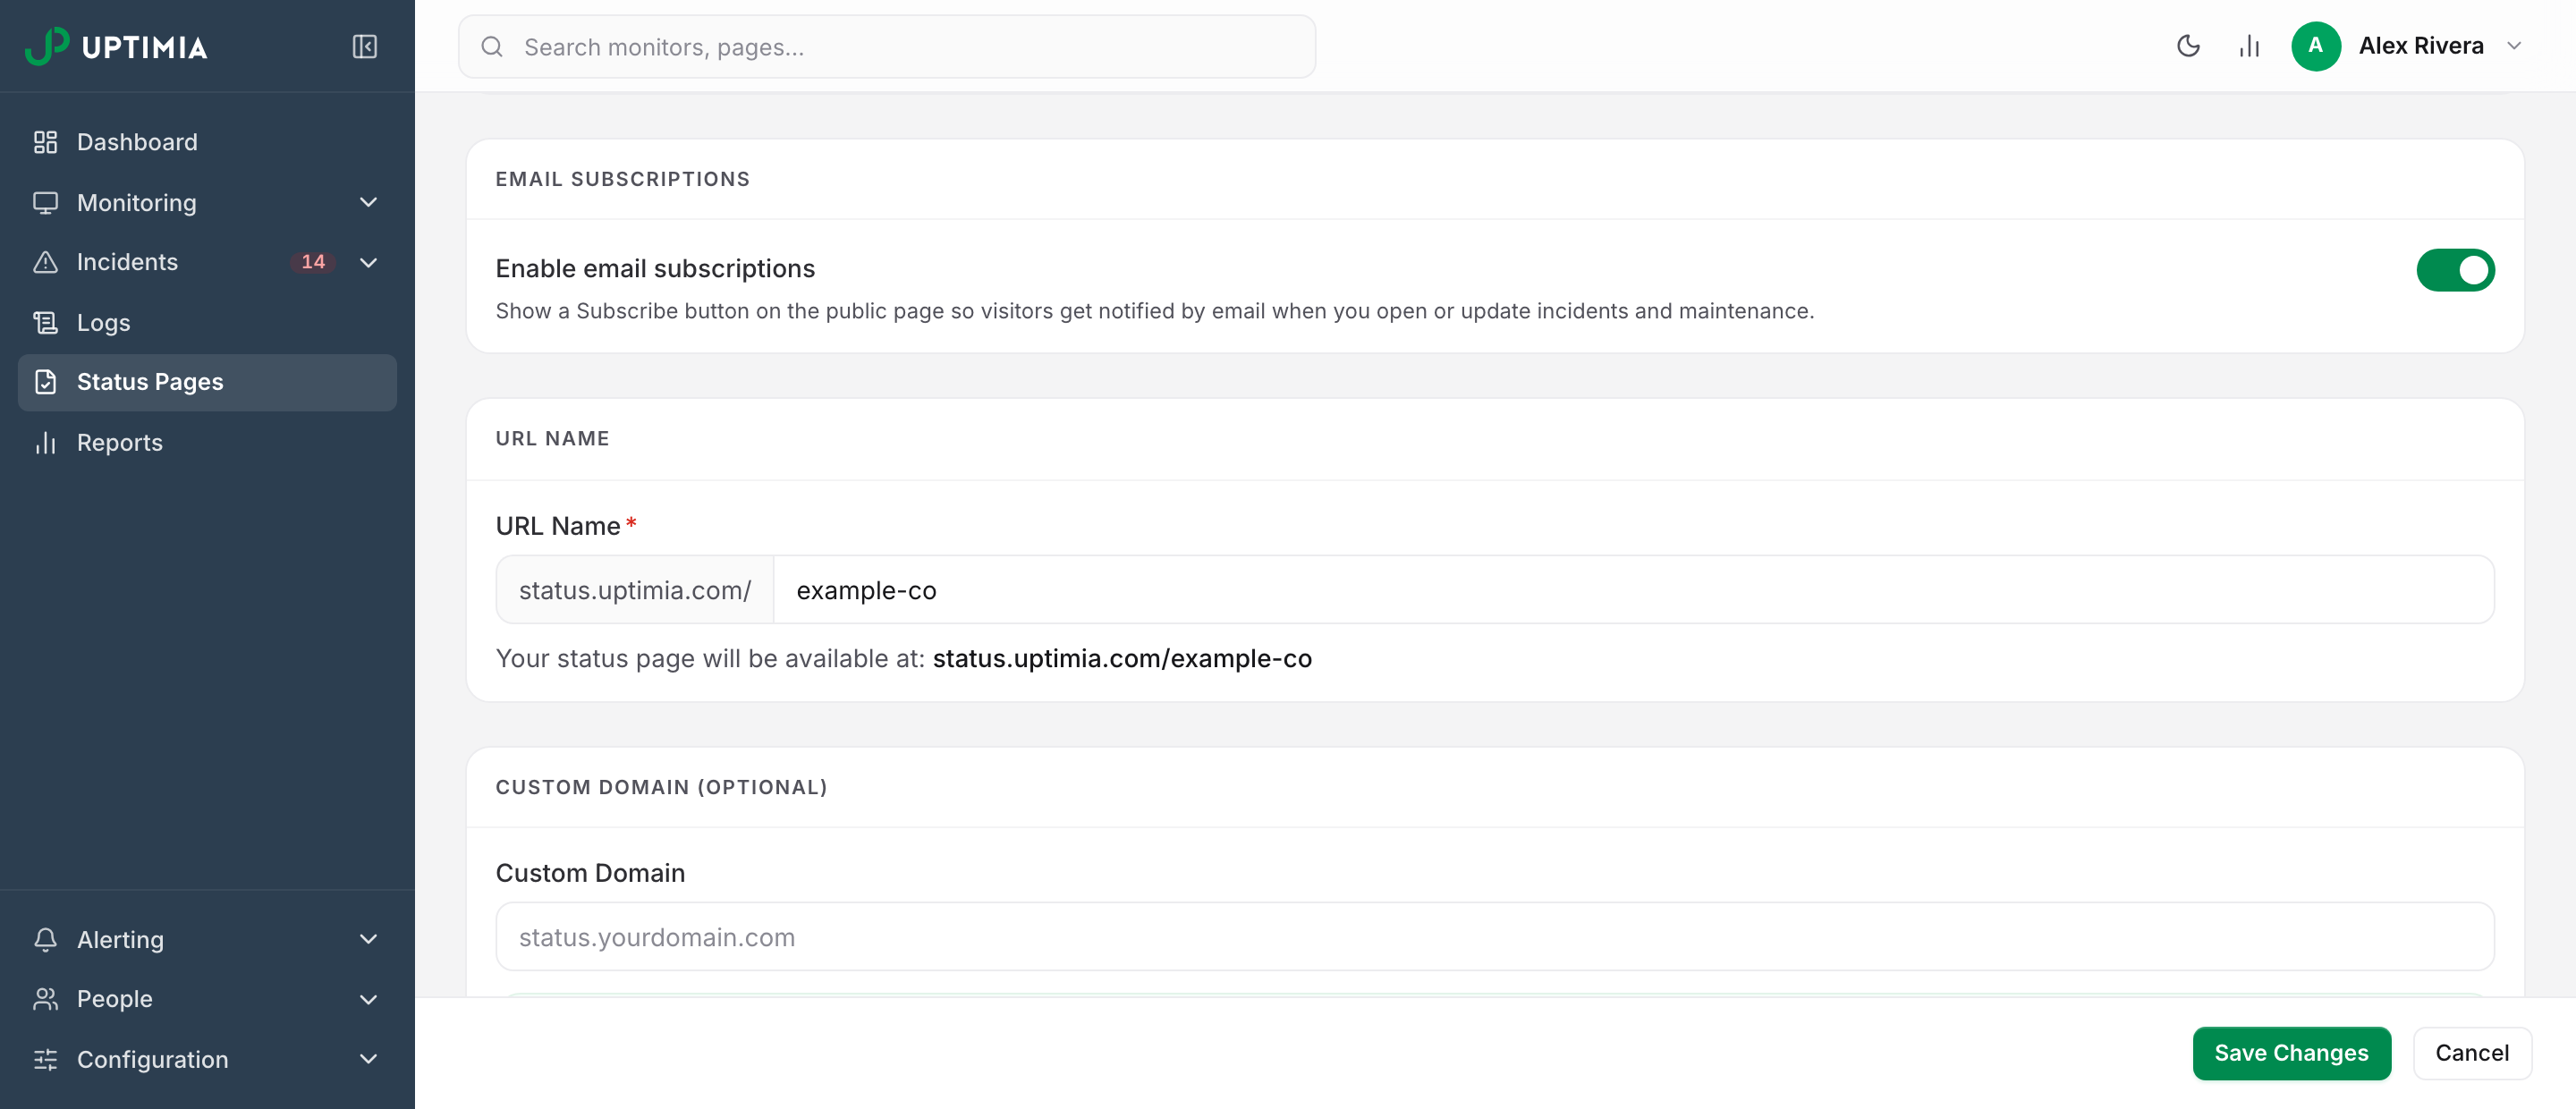Cancel the status page edits

click(2472, 1053)
